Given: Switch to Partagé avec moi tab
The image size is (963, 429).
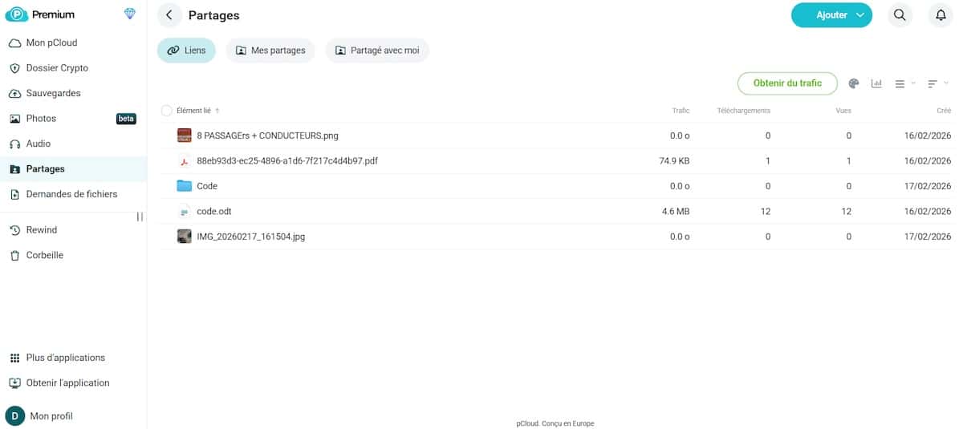Looking at the screenshot, I should tap(377, 51).
